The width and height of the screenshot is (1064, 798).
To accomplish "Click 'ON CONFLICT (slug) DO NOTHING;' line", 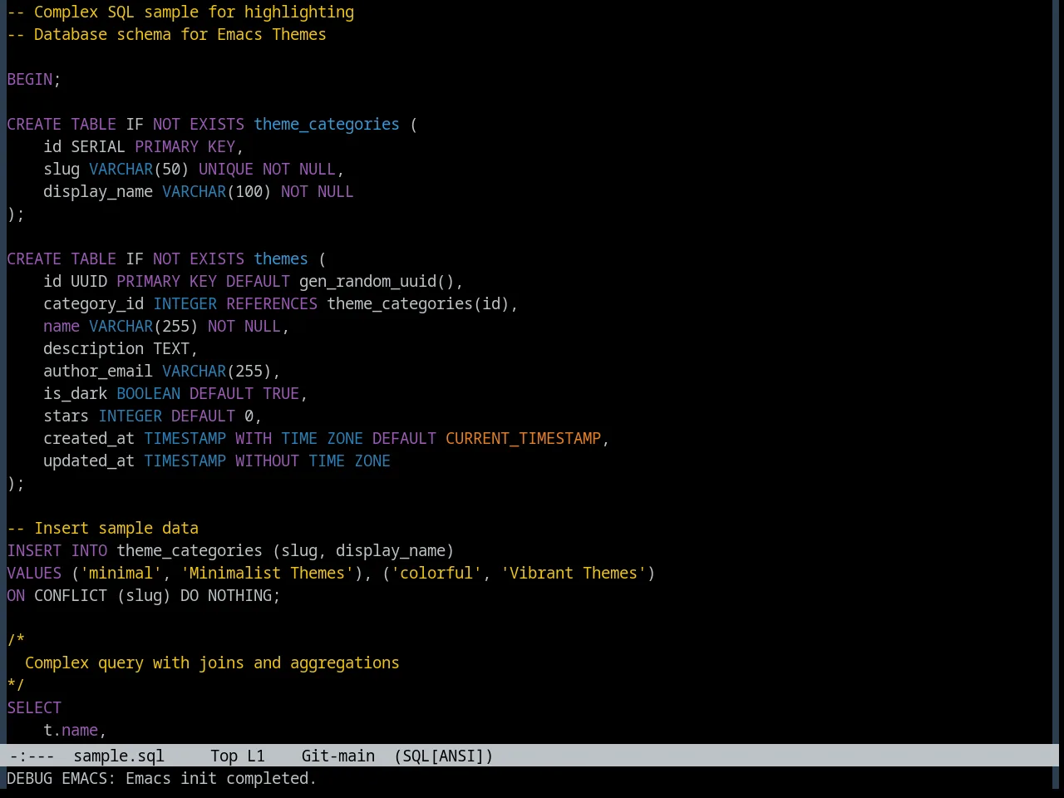I will [x=144, y=595].
